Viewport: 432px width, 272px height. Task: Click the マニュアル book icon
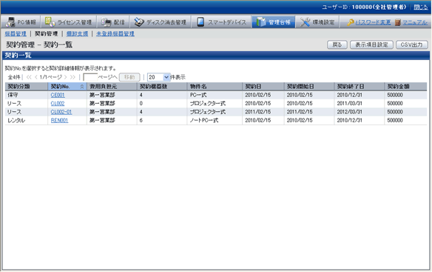pyautogui.click(x=397, y=22)
